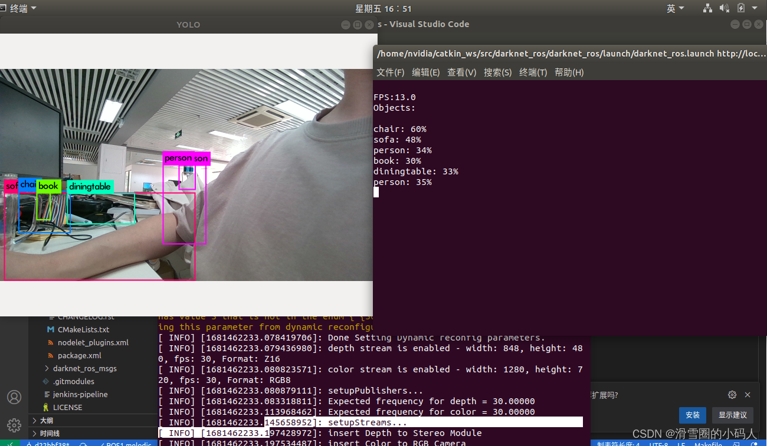
Task: Click the highlighted setupStreams... log line
Action: click(371, 422)
